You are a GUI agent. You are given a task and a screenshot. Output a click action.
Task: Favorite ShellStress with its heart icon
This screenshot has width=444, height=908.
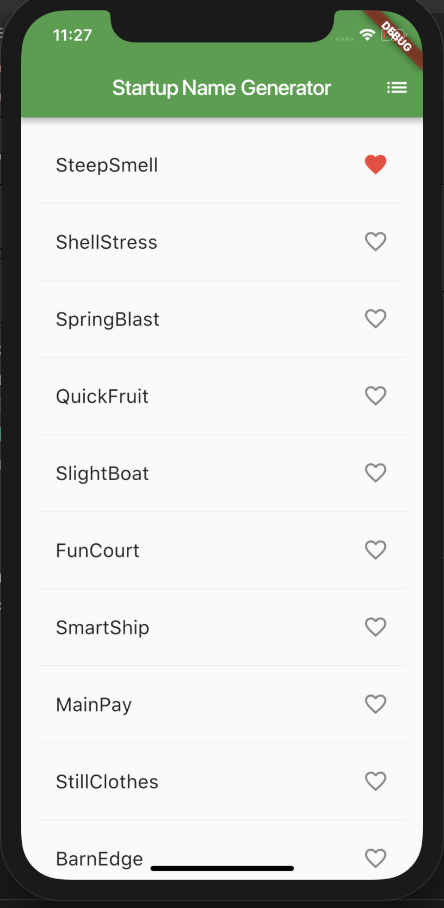pos(375,242)
